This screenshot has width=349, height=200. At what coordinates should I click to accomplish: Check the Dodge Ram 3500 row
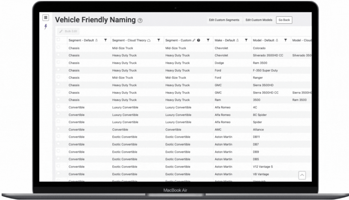click(58, 62)
